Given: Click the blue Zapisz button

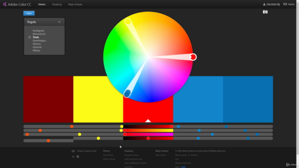Looking at the screenshot, I should point(29,13).
